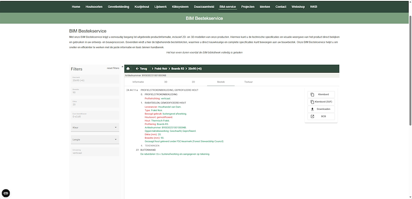This screenshot has width=412, height=199.
Task: Select Fraké Noir in the breadcrumb
Action: [x=161, y=69]
